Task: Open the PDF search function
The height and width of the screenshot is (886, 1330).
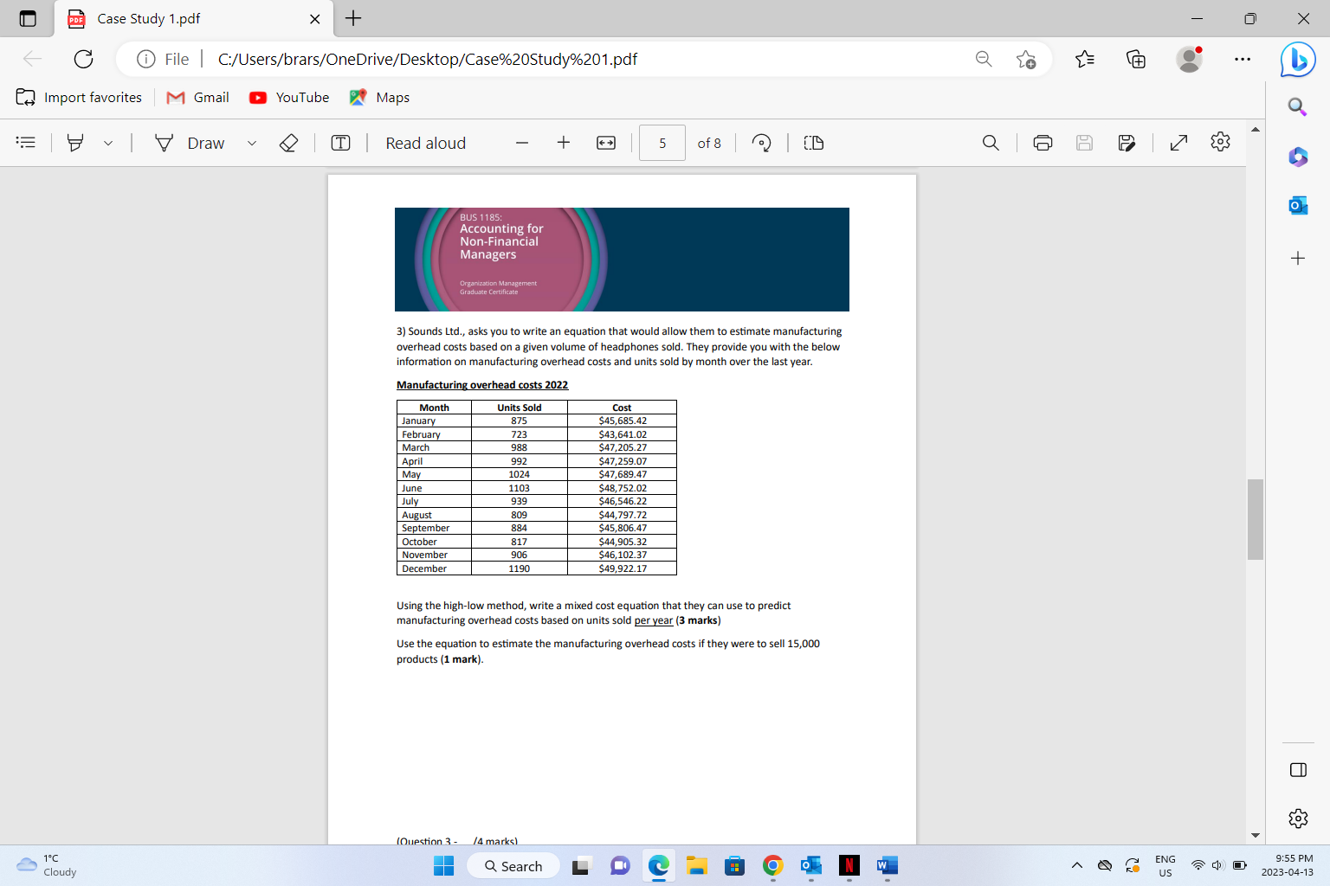Action: (991, 142)
